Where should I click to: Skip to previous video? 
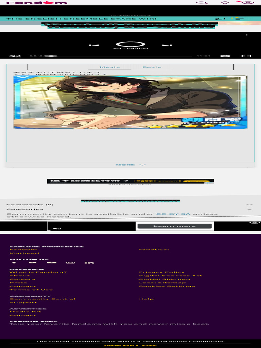click(x=94, y=45)
